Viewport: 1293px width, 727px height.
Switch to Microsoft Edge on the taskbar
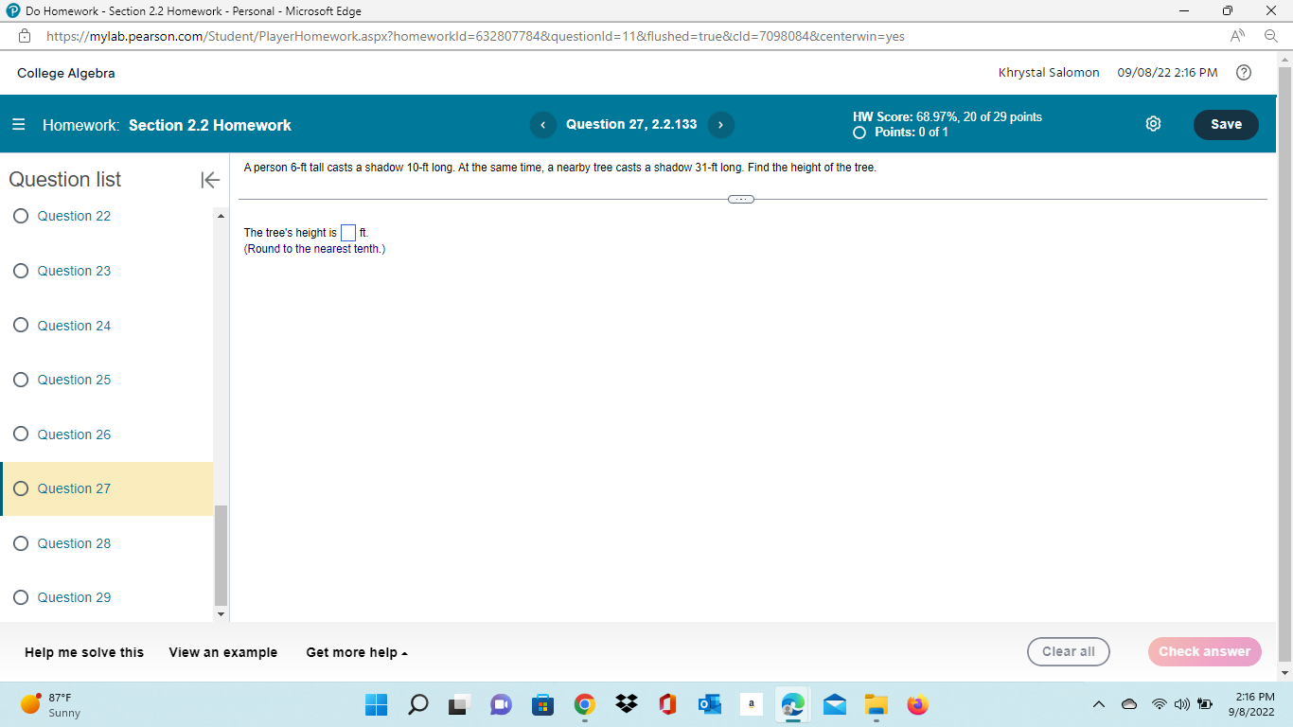[x=792, y=705]
